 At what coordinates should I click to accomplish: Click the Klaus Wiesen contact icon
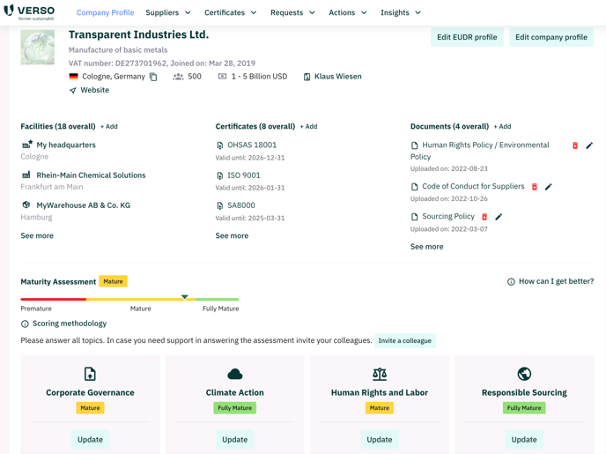pyautogui.click(x=307, y=77)
